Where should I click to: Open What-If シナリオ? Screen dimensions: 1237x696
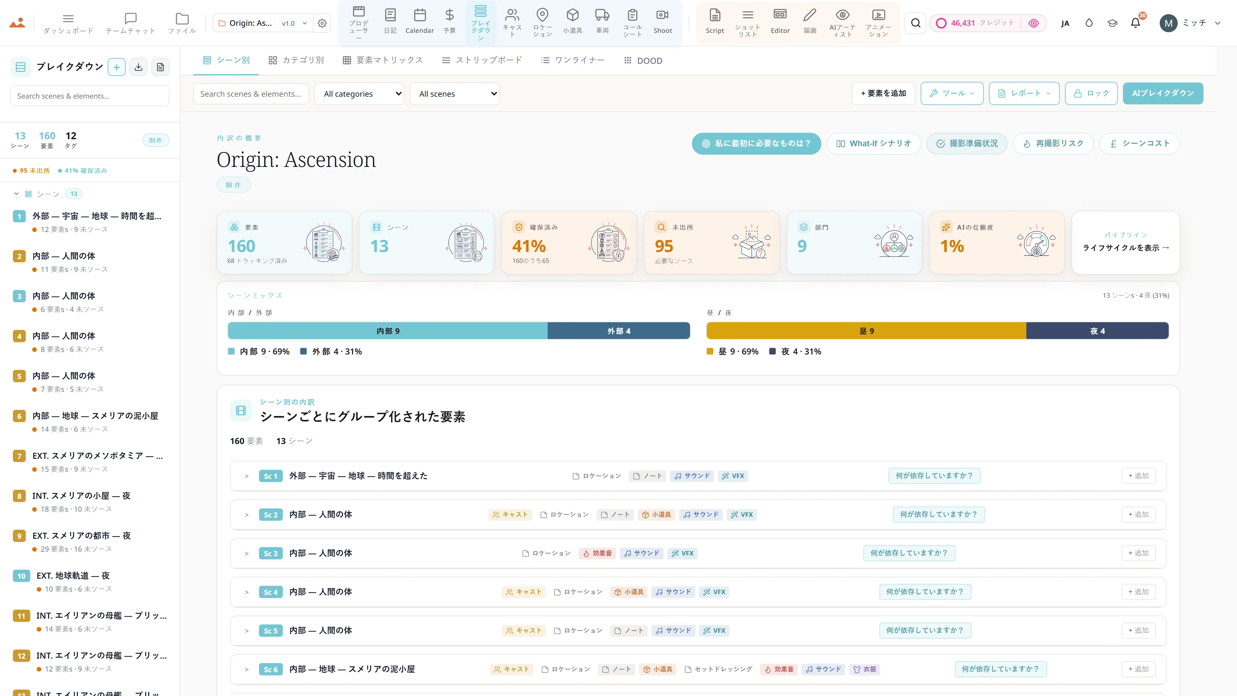(874, 144)
